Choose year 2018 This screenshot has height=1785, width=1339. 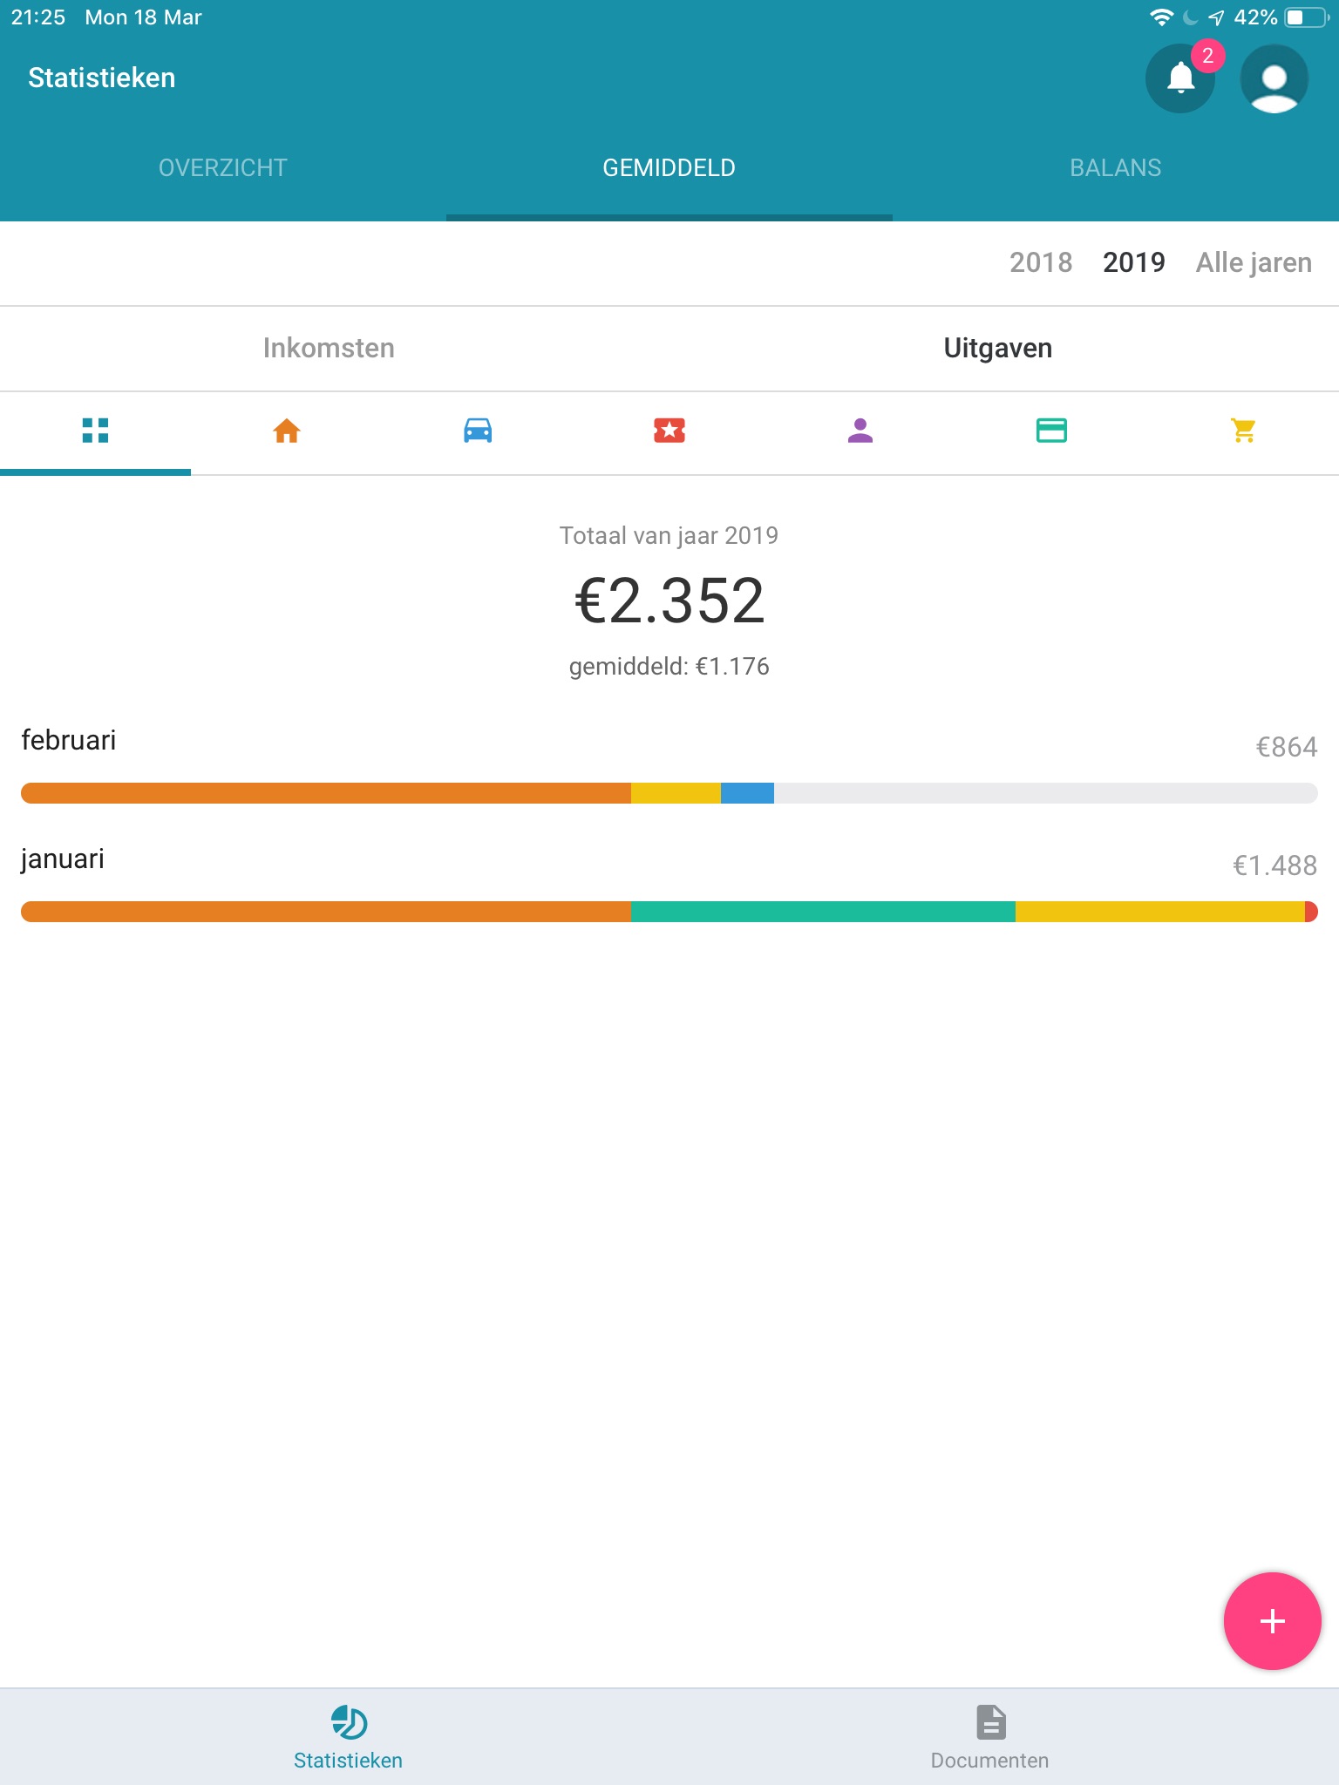click(1041, 262)
